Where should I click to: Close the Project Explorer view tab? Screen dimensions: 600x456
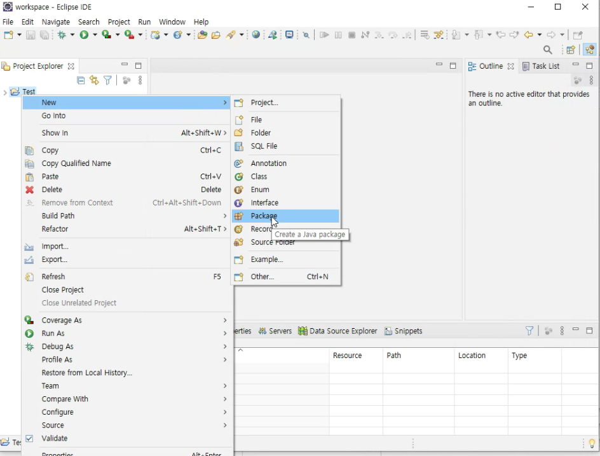coord(71,66)
